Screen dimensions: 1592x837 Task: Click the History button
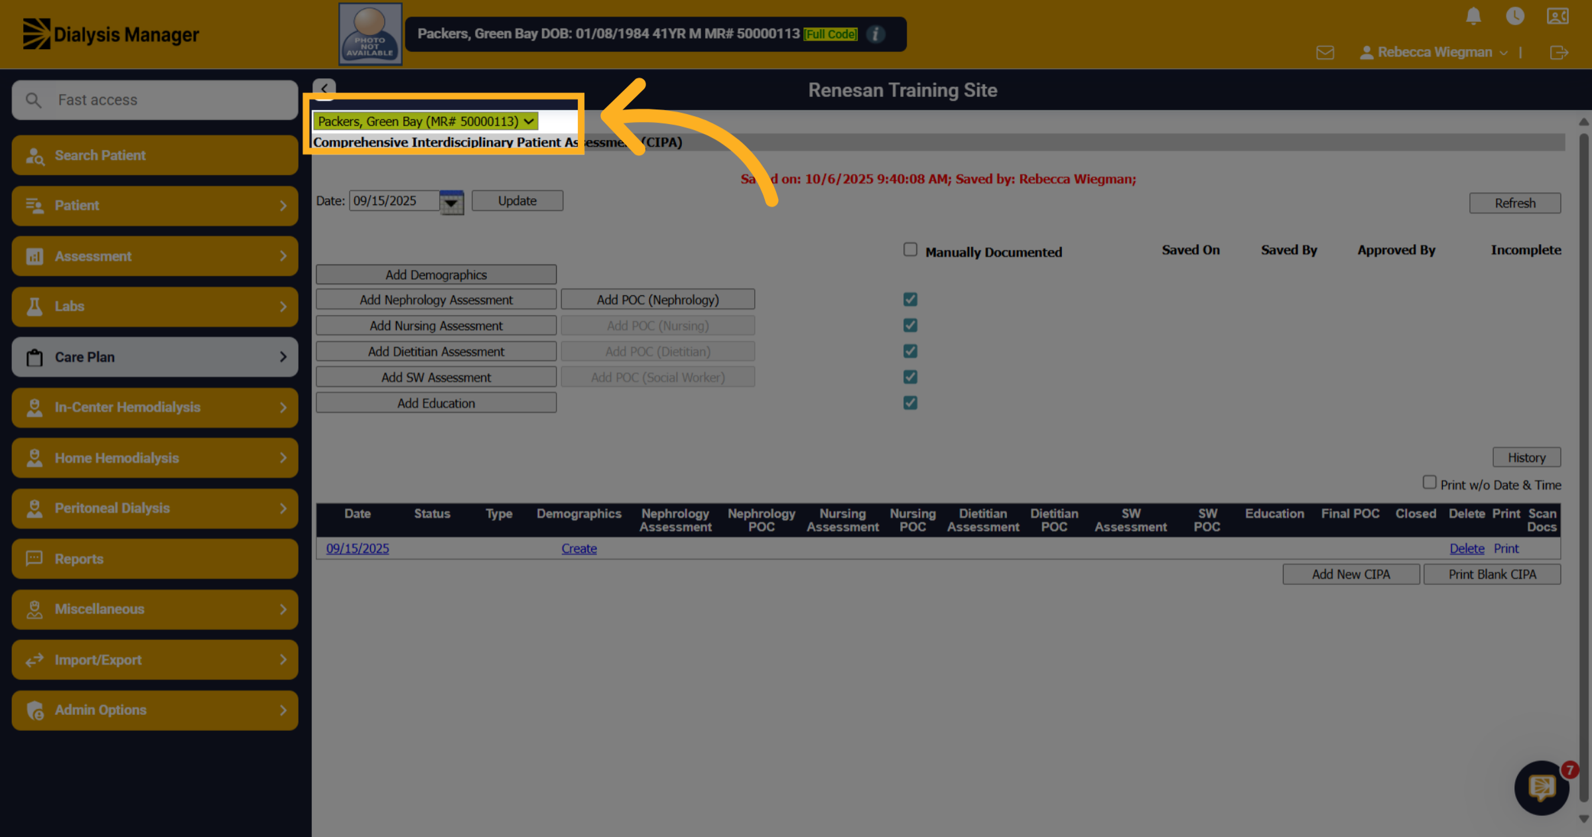1526,458
